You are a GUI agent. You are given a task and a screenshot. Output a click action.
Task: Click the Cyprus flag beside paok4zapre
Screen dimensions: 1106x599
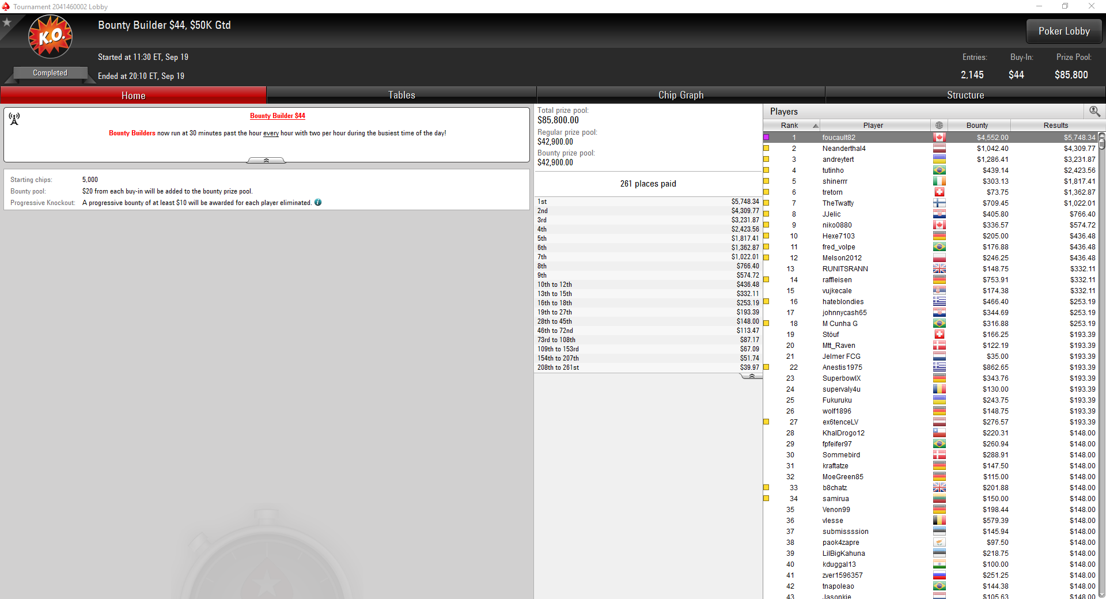click(939, 542)
